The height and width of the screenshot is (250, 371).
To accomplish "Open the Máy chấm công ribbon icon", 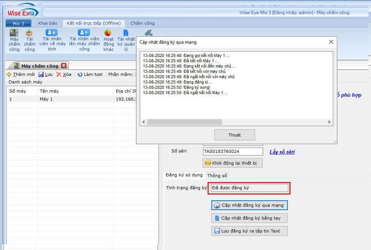I will 14,40.
